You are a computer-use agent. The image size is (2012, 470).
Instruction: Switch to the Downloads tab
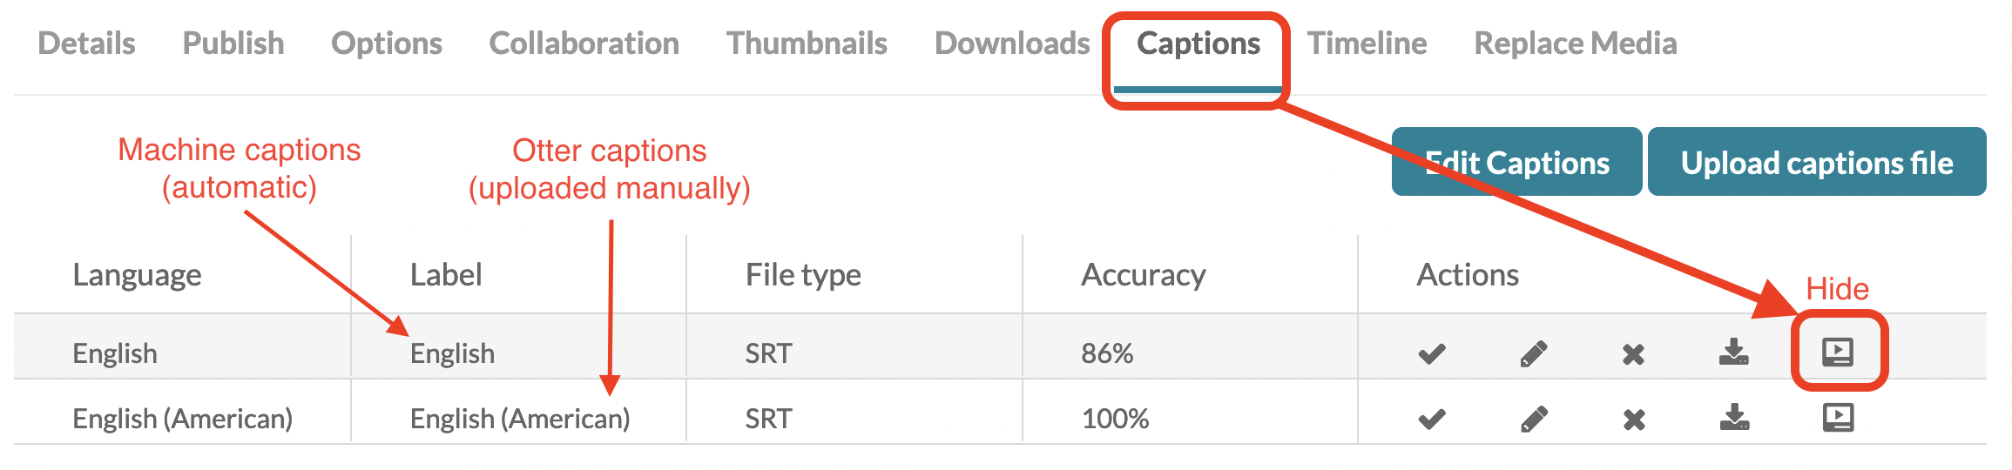point(1012,44)
